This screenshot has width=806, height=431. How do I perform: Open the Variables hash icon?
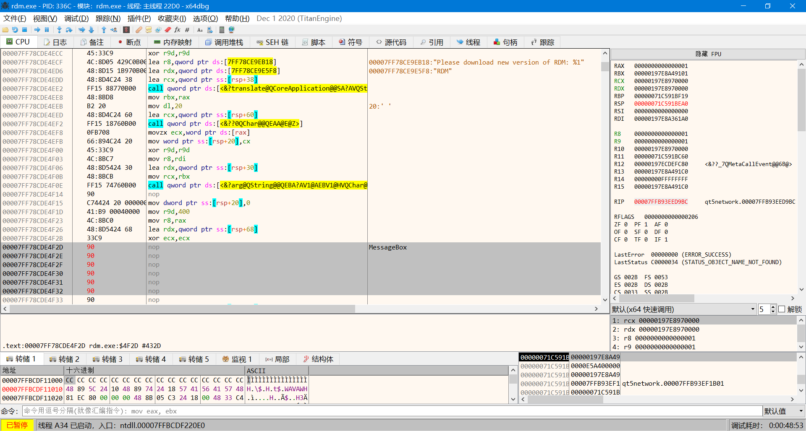pyautogui.click(x=187, y=30)
